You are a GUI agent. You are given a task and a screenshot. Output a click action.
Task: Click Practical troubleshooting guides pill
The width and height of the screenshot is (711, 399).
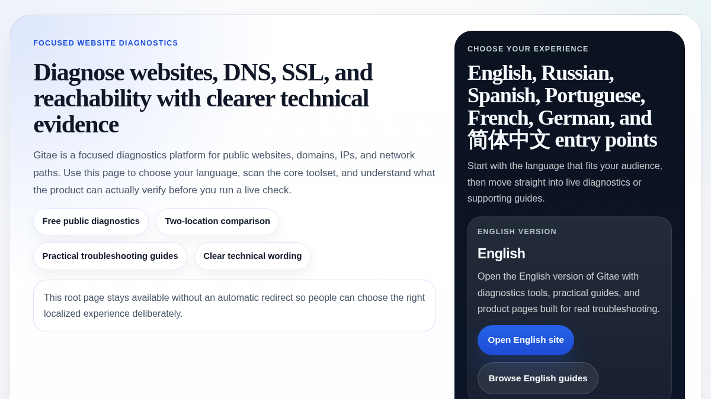[110, 256]
